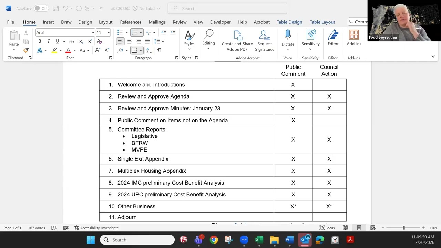
Task: Increase the paragraph indent
Action: (173, 32)
